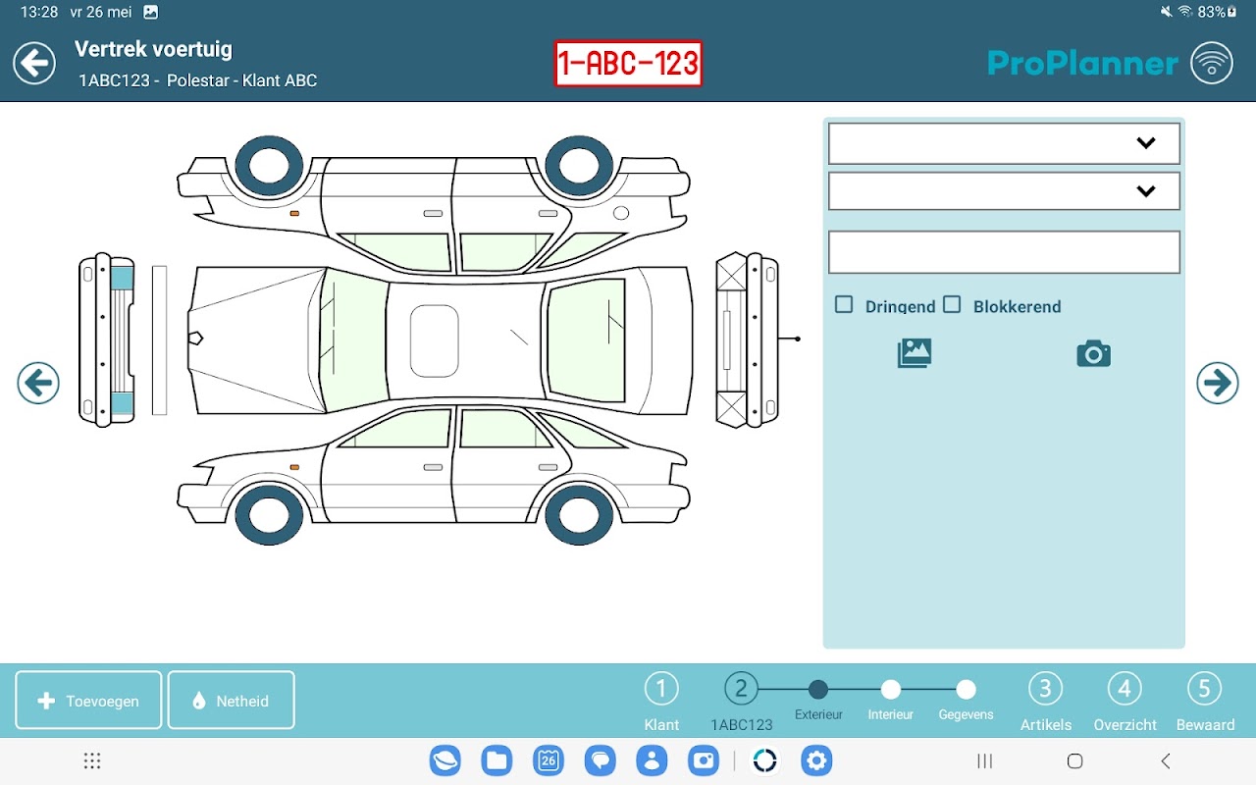Open the second dropdown in damage panel

[x=1004, y=191]
